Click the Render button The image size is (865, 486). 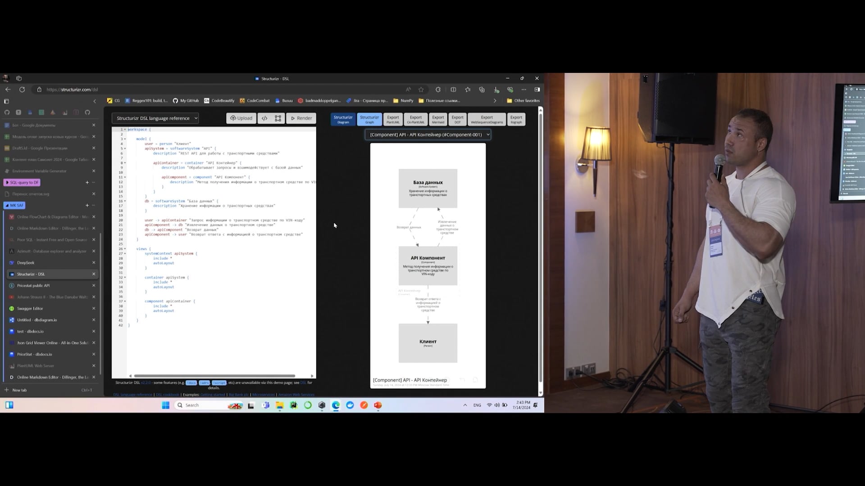click(x=301, y=118)
